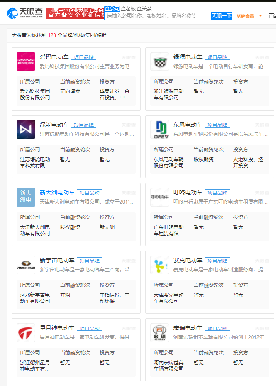The width and height of the screenshot is (276, 386).
Task: Expand the VIP会员 dropdown arrow
Action: click(261, 16)
